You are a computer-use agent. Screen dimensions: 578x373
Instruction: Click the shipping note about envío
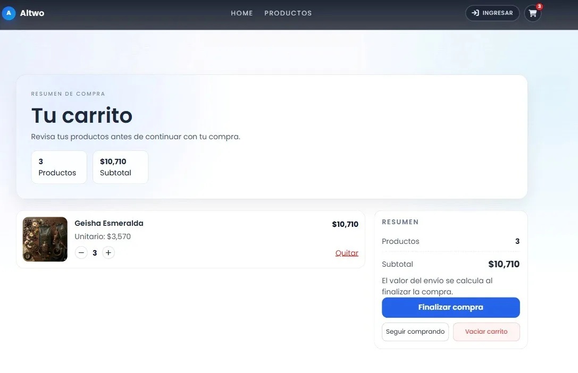tap(437, 286)
